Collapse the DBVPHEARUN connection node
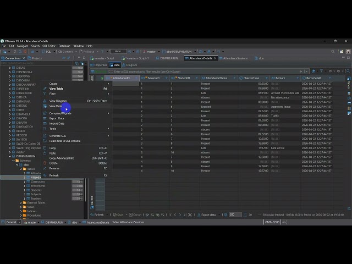352x264 pixels. pyautogui.click(x=10, y=156)
